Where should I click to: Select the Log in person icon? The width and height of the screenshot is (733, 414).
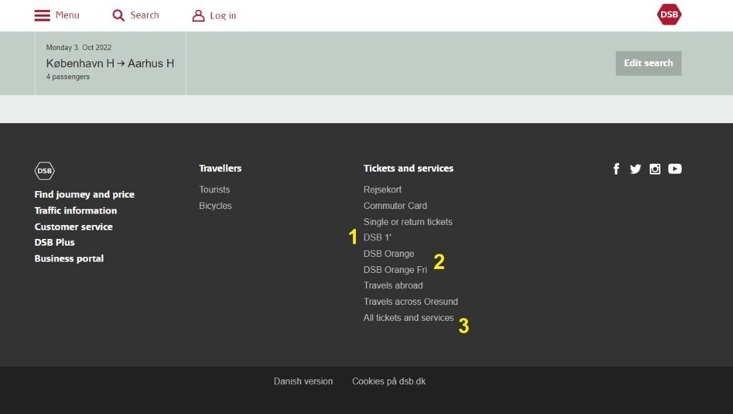(197, 15)
